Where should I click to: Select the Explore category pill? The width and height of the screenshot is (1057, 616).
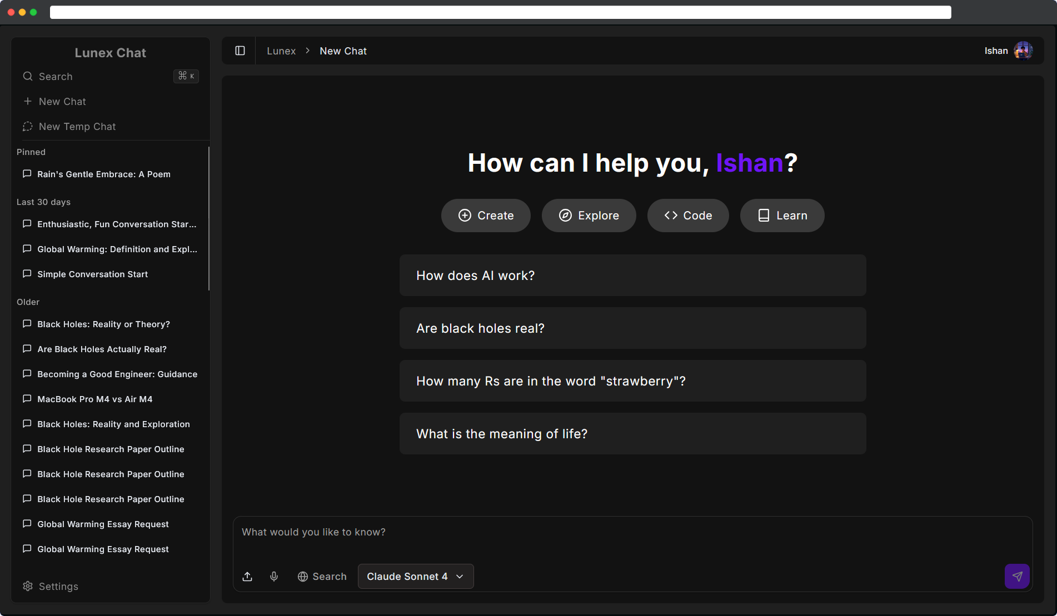click(x=589, y=216)
